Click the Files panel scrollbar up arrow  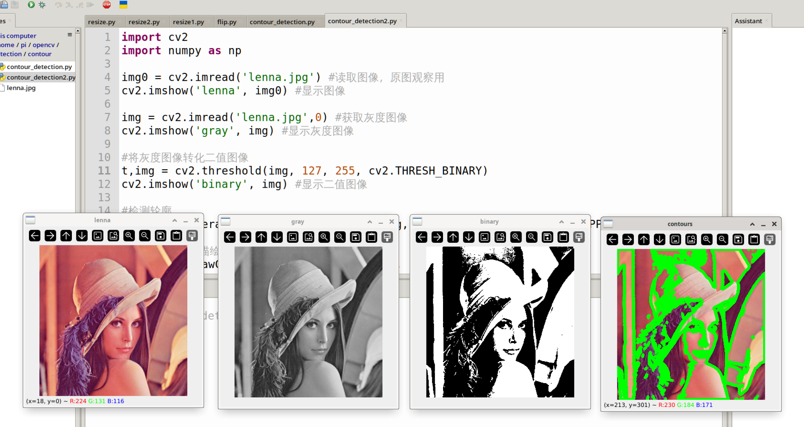click(78, 31)
